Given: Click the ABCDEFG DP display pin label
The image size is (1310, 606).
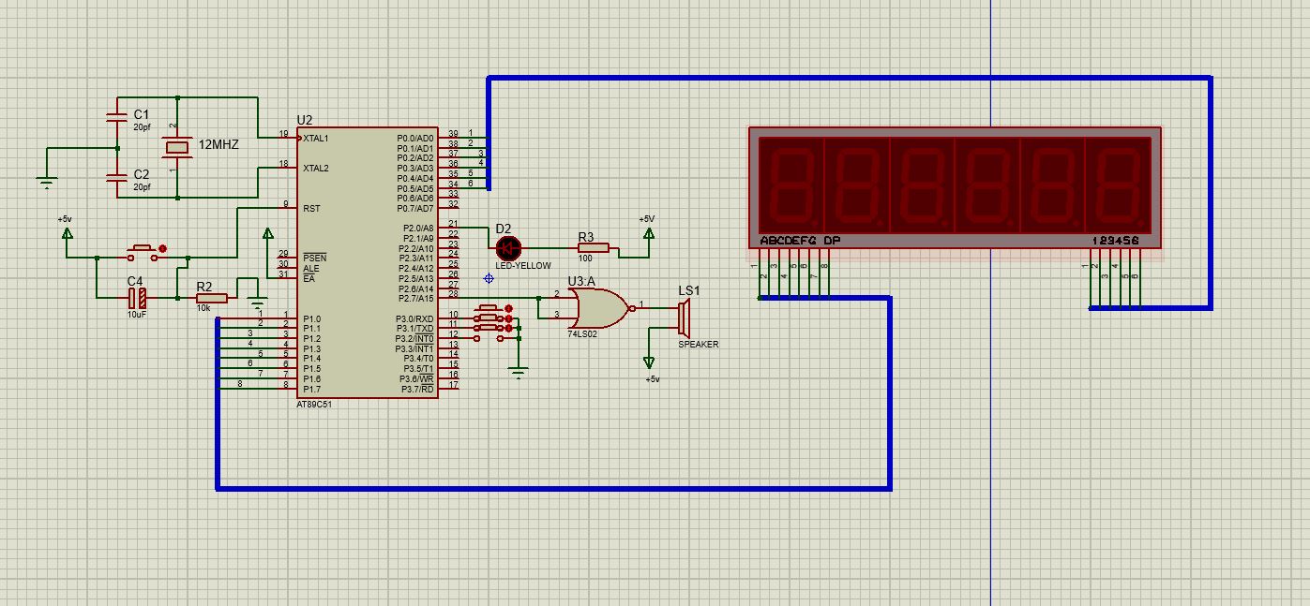Looking at the screenshot, I should coord(800,241).
